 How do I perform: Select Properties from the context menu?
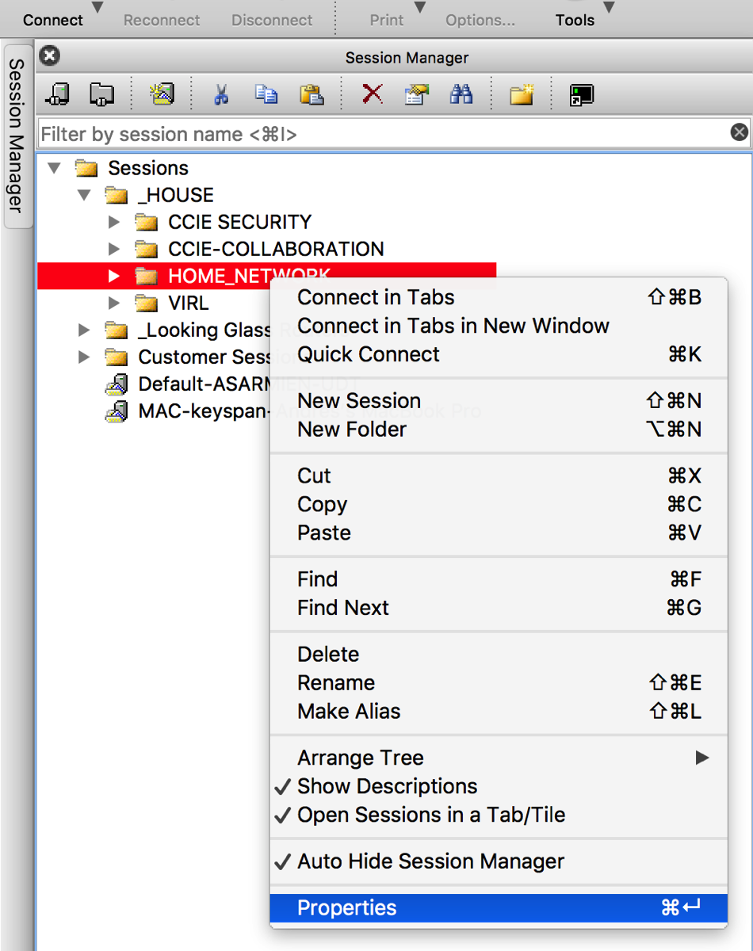tap(346, 908)
